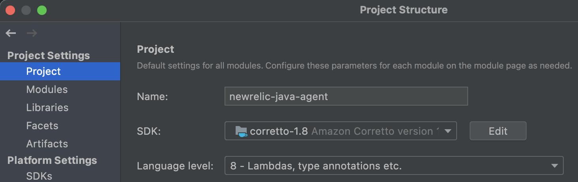Screen dimensions: 578x182
Task: Open SDKs under Platform Settings
Action: tap(39, 176)
